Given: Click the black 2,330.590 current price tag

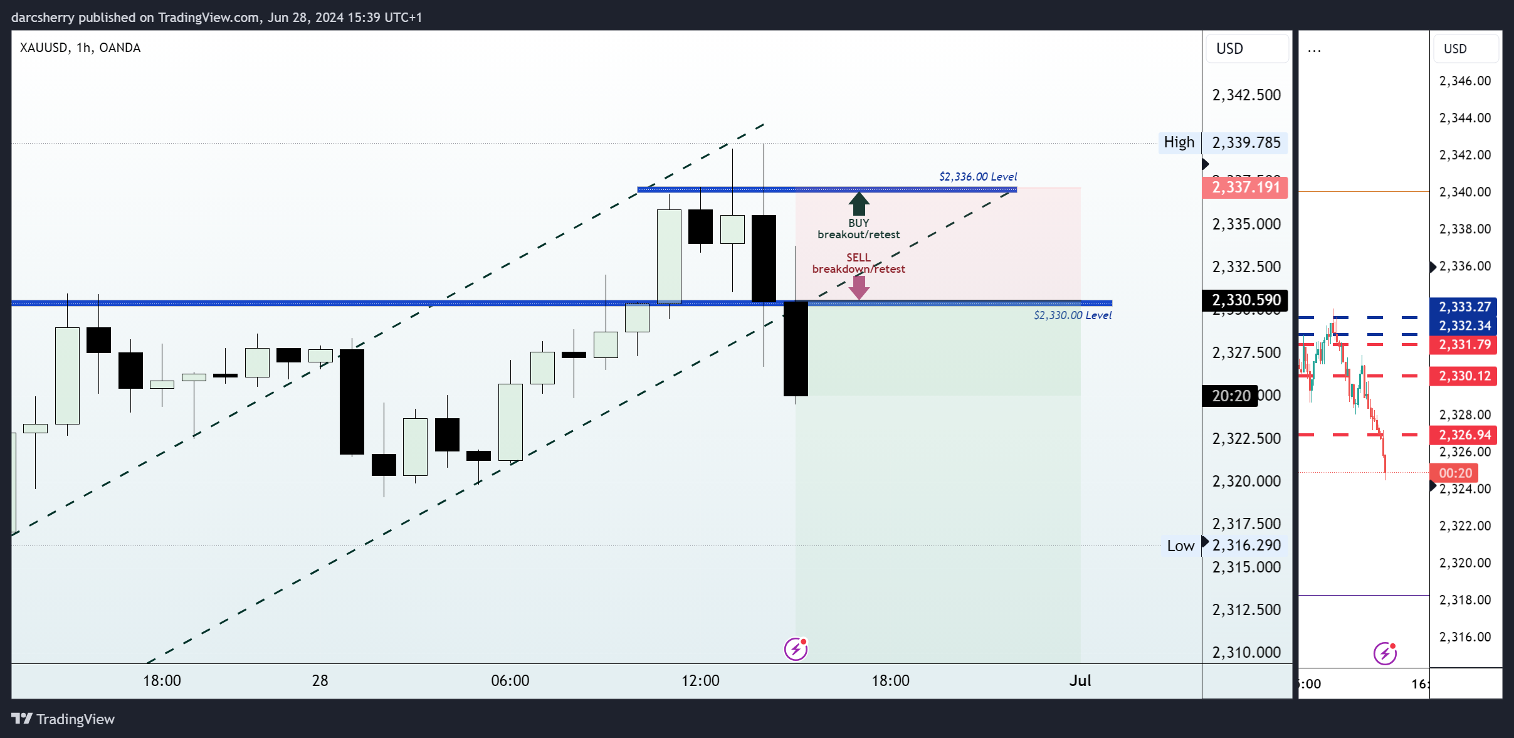Looking at the screenshot, I should (1245, 300).
